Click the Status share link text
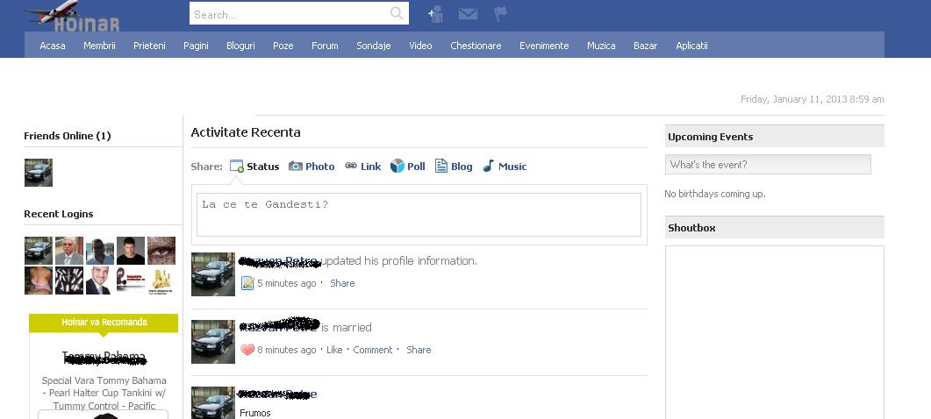 [x=263, y=167]
